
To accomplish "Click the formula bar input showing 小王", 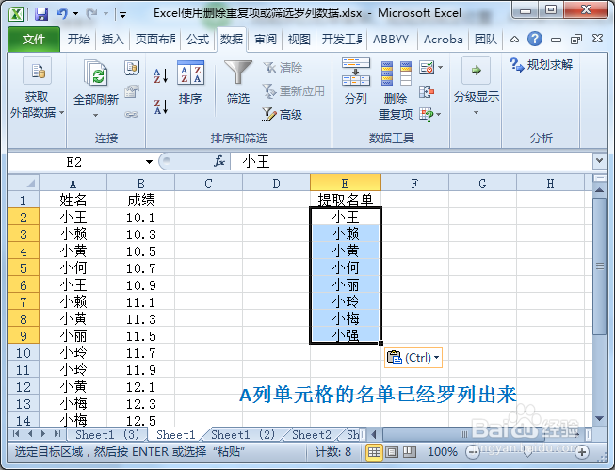I will coord(412,161).
